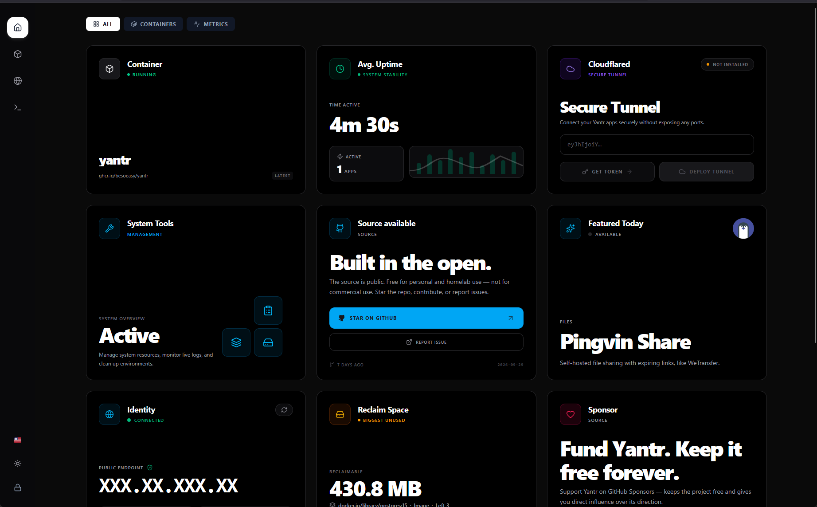Click the Avg. Uptime clock icon
Screen dimensions: 817x507
340,69
